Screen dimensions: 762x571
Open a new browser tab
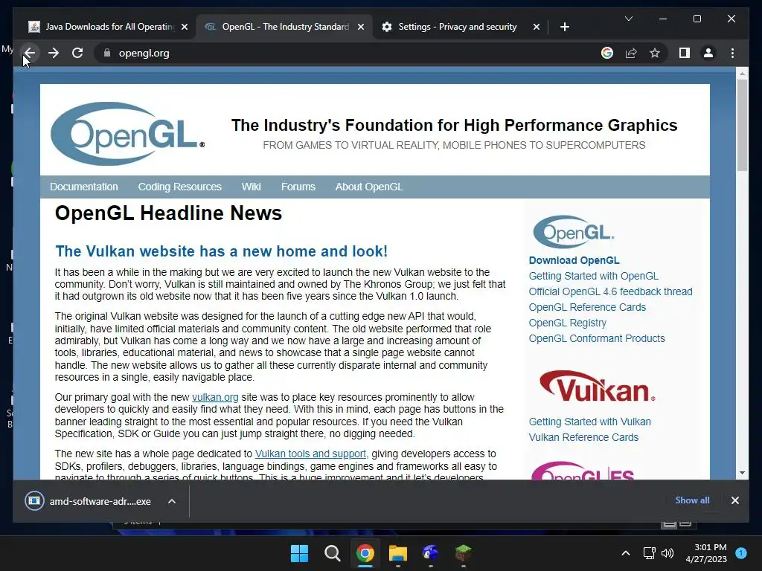pyautogui.click(x=564, y=27)
